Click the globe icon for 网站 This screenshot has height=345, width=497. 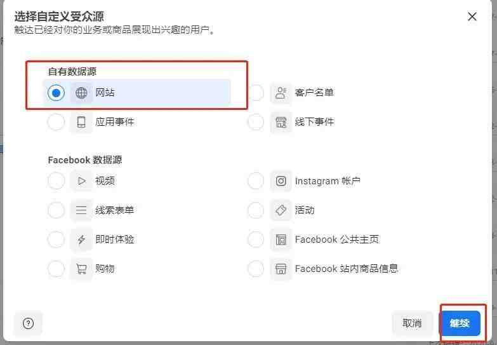coord(81,93)
